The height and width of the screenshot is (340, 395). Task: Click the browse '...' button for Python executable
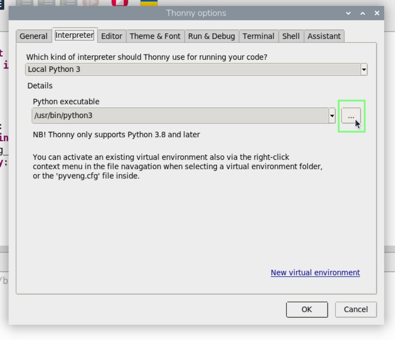tap(351, 116)
